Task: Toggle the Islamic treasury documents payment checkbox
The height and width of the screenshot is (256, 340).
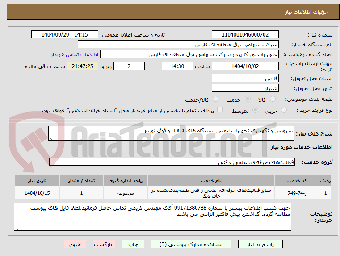Action: [220, 110]
